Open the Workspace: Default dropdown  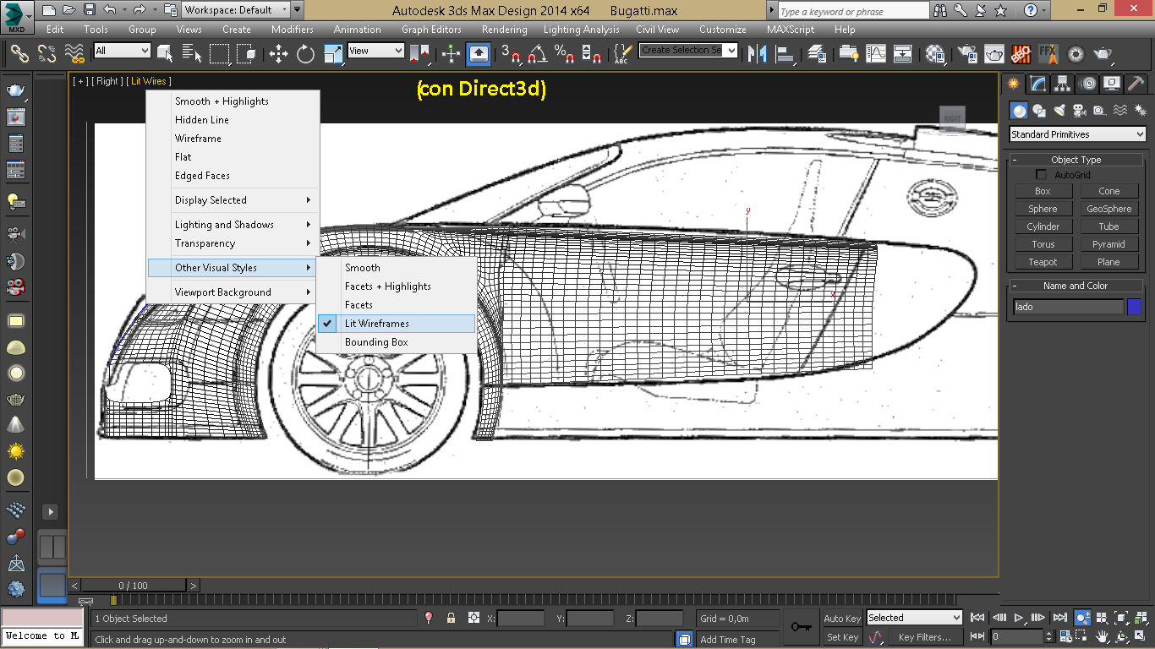tap(237, 10)
